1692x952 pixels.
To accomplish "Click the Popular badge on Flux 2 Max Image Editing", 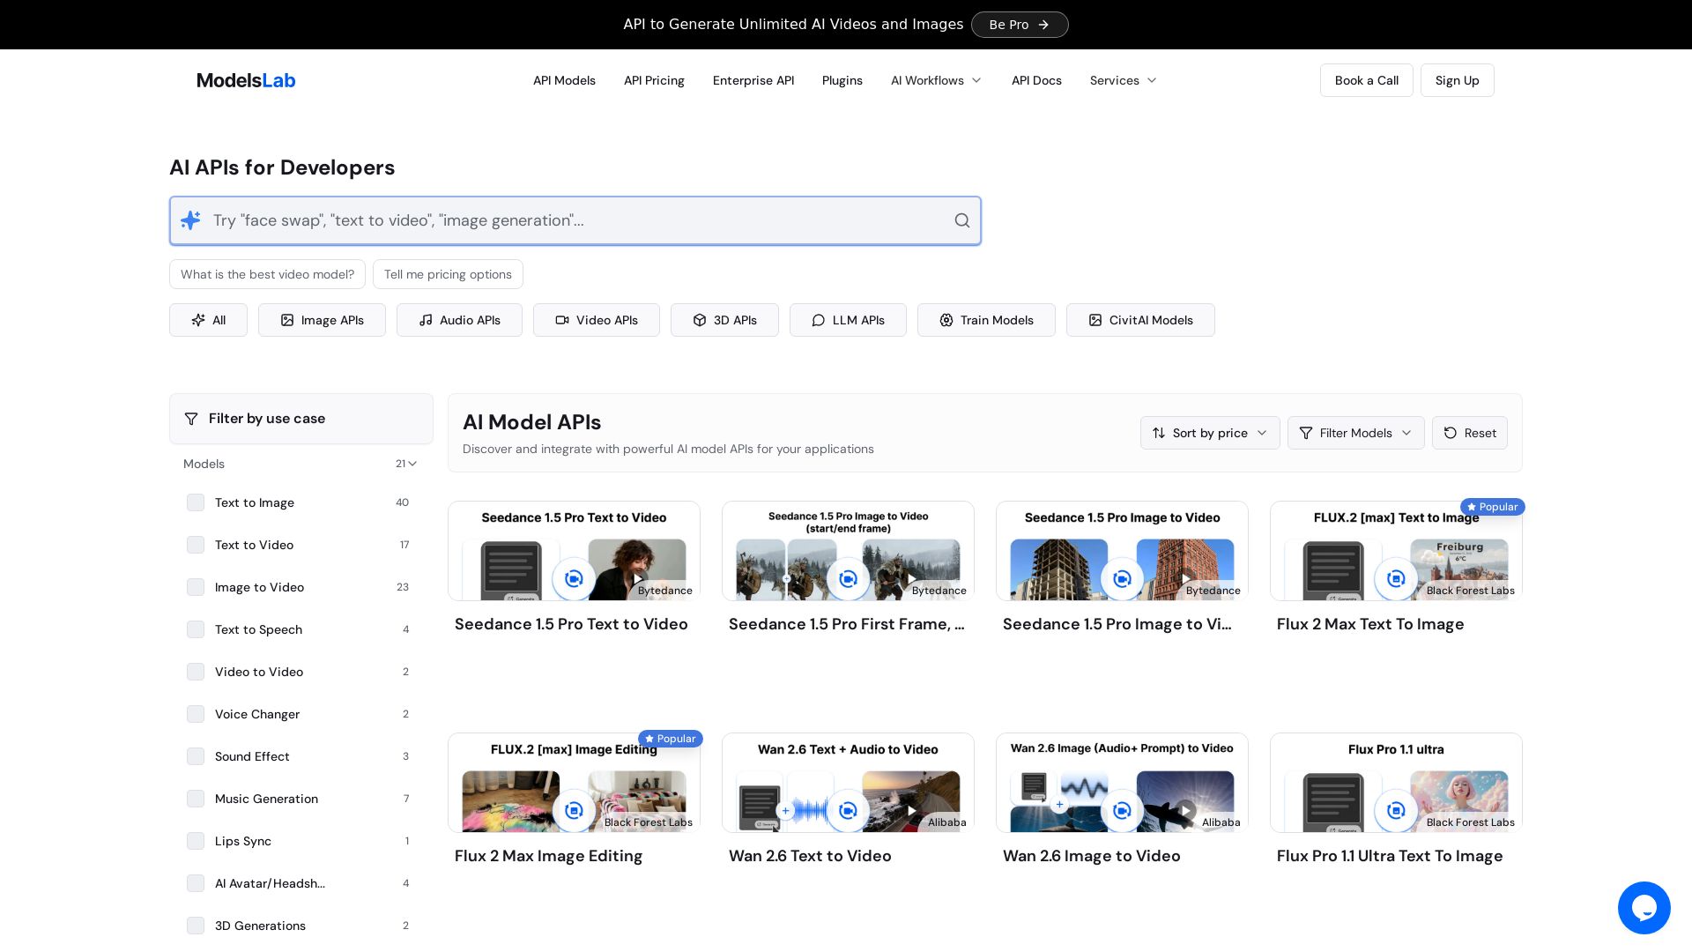I will pos(671,739).
